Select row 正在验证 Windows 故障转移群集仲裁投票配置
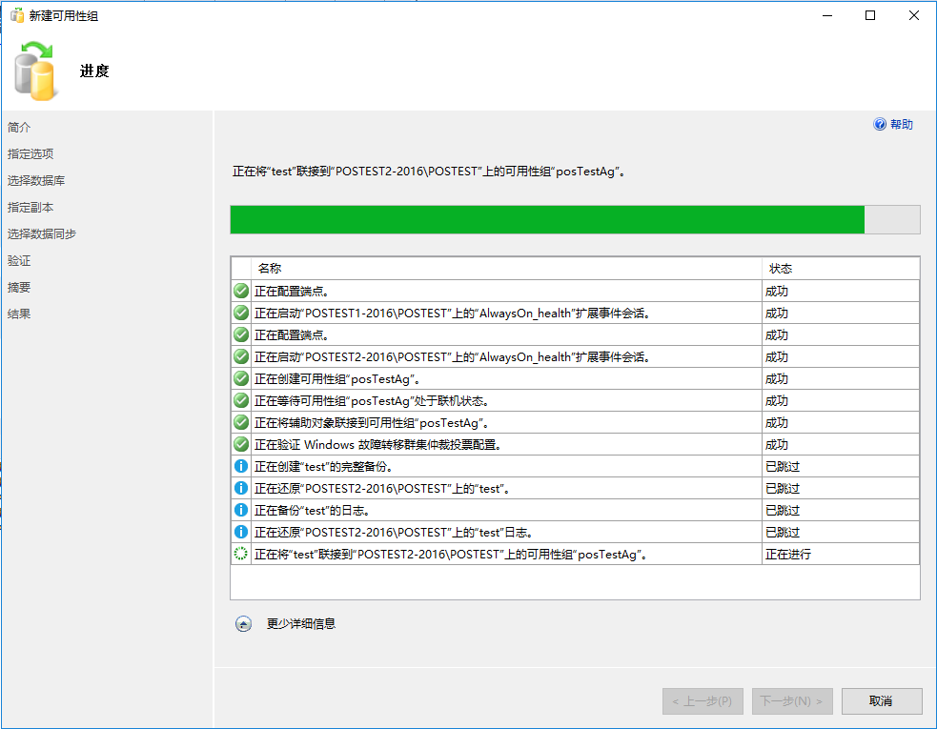Viewport: 937px width, 729px height. [x=575, y=445]
